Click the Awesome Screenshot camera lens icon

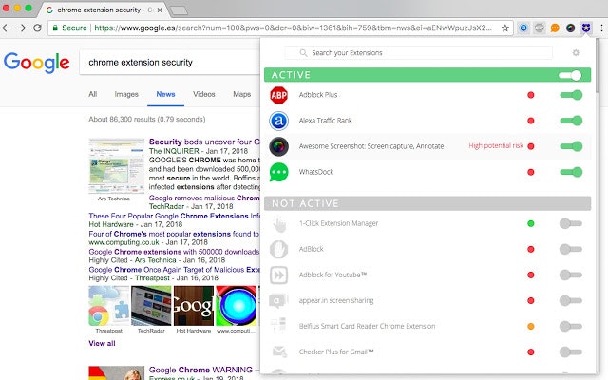tap(278, 146)
